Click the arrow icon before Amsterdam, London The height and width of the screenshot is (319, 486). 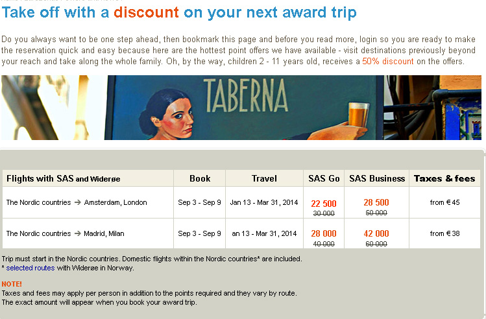[77, 202]
